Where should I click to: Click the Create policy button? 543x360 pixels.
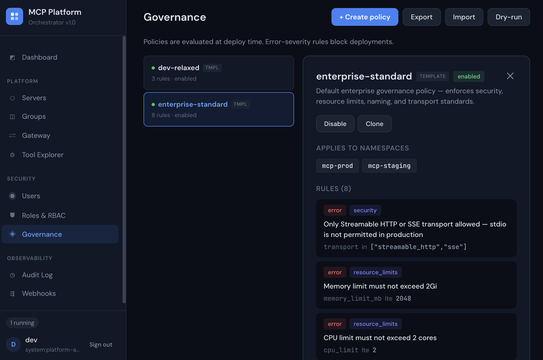365,17
